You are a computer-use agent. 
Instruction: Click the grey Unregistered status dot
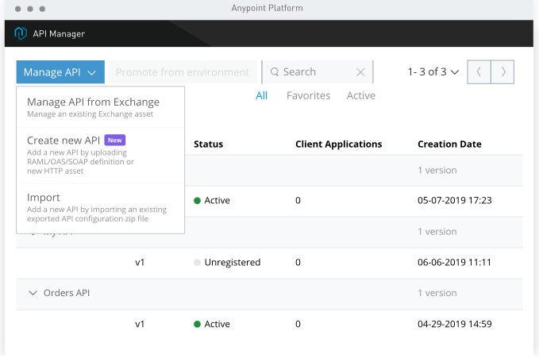pos(197,262)
